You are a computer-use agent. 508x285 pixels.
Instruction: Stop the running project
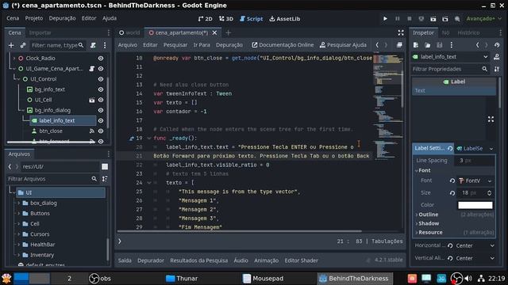[410, 19]
